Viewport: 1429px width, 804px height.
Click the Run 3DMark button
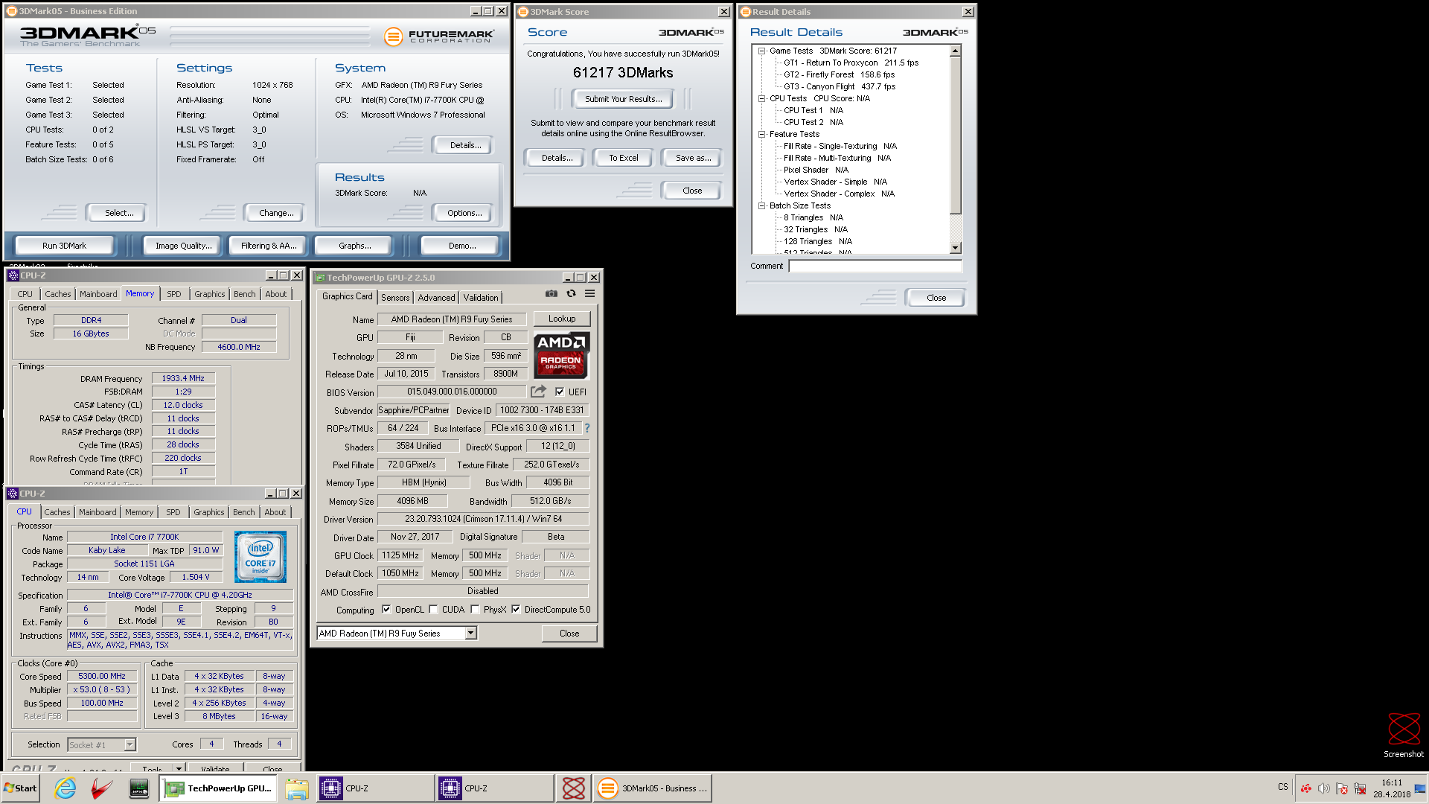coord(64,246)
